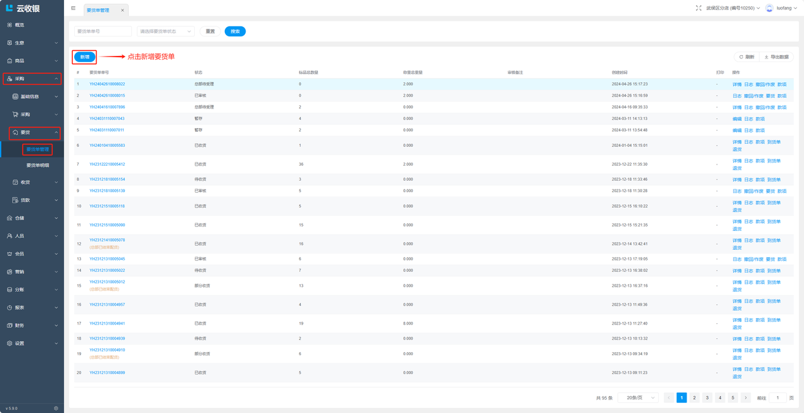Open 要货单明细 submenu item
The image size is (804, 413).
pyautogui.click(x=38, y=166)
